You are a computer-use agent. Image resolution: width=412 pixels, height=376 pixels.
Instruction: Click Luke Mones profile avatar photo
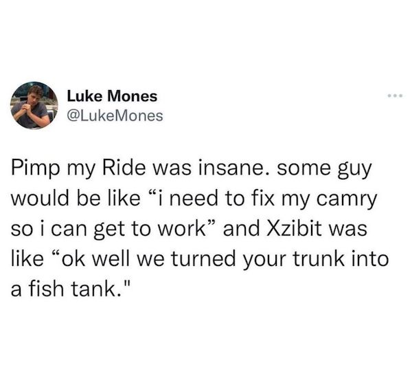34,105
